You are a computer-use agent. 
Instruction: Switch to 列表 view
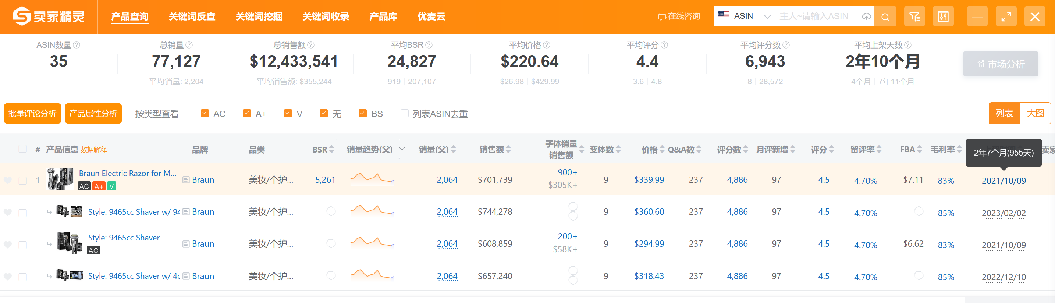pos(1004,113)
